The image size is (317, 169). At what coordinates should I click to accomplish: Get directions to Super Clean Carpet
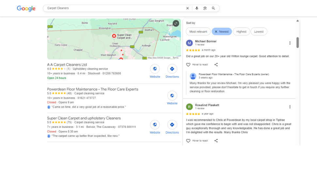pyautogui.click(x=172, y=125)
